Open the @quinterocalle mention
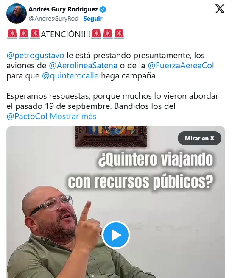The image size is (232, 278). tap(70, 76)
